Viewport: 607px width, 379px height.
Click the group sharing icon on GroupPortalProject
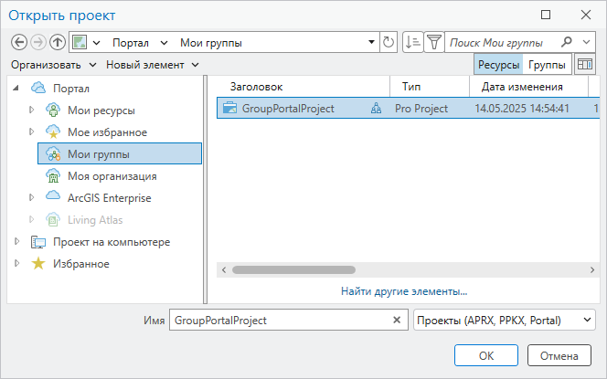(x=376, y=109)
